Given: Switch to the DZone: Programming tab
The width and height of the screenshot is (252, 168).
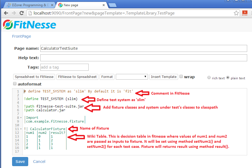Looking at the screenshot, I should [30, 5].
